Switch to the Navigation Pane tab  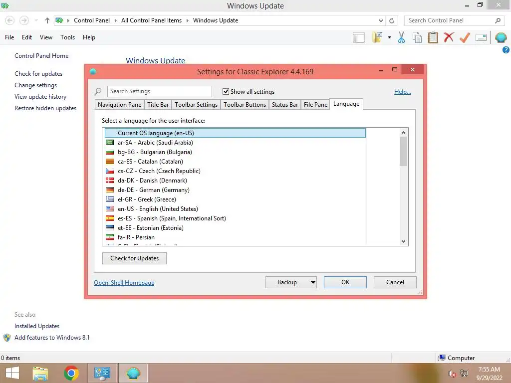pos(120,105)
